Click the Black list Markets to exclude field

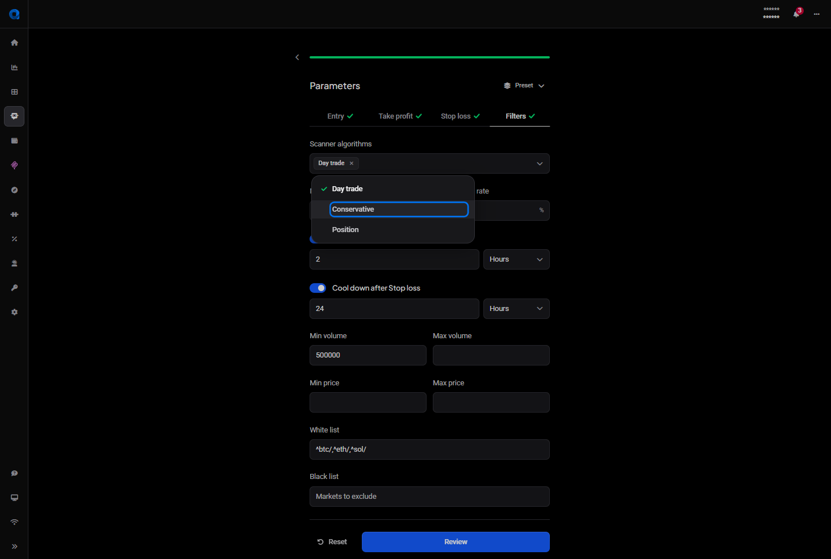pos(429,497)
